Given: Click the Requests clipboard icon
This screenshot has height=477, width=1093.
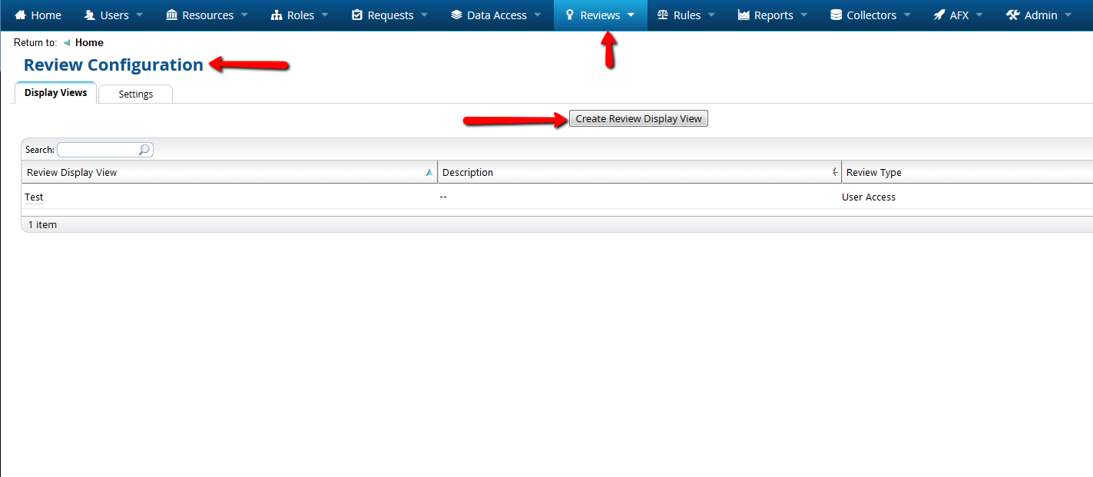Looking at the screenshot, I should 357,15.
